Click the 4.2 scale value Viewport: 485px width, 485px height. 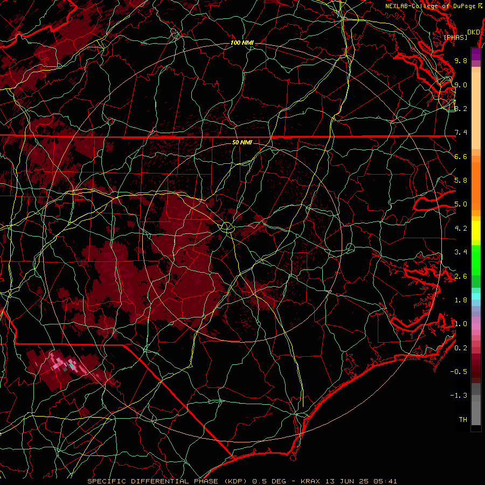pyautogui.click(x=461, y=228)
